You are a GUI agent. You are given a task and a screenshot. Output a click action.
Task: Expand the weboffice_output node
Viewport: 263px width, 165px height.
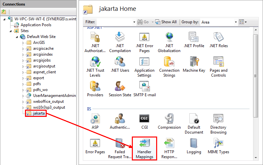coord(23,102)
